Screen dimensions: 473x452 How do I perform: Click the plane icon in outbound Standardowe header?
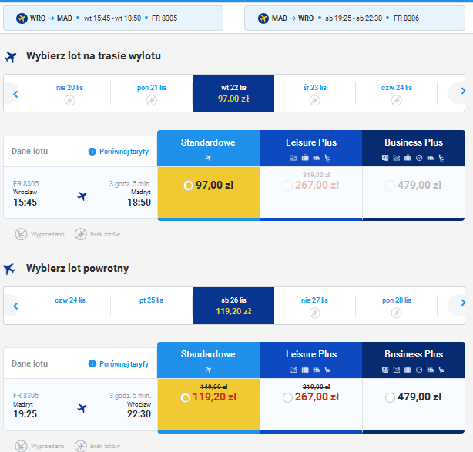208,157
